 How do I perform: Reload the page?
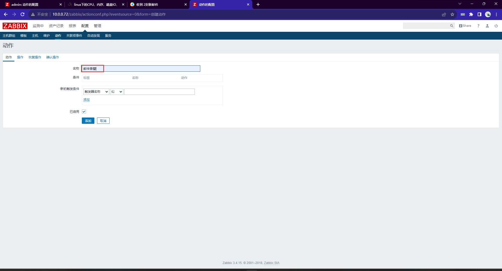tap(22, 14)
